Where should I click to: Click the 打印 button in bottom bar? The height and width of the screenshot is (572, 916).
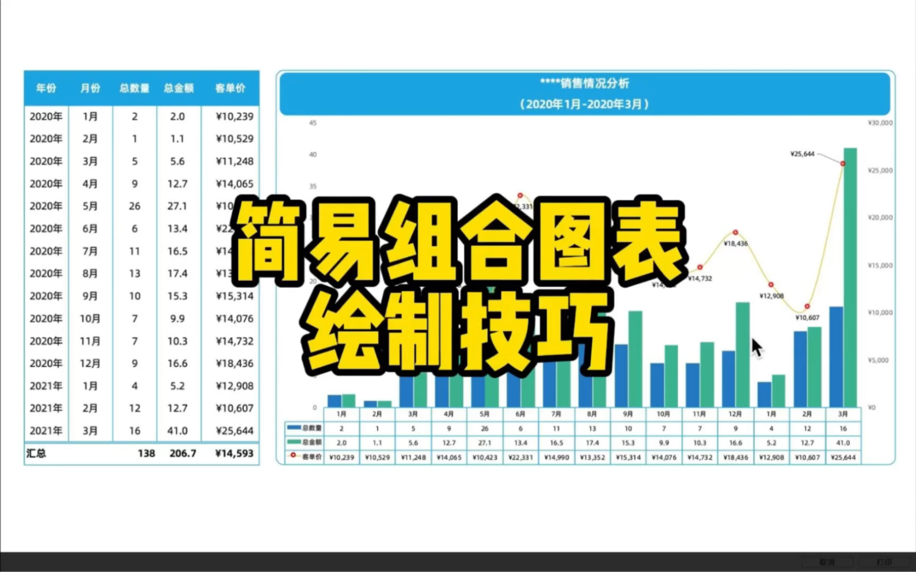(x=884, y=562)
